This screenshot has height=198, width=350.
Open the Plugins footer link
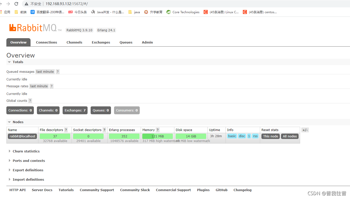[x=203, y=190]
